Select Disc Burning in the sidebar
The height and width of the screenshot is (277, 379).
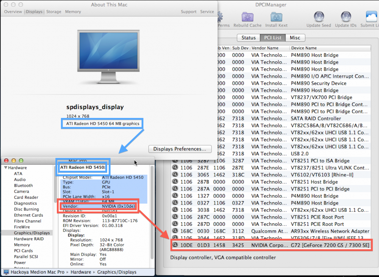(x=27, y=209)
